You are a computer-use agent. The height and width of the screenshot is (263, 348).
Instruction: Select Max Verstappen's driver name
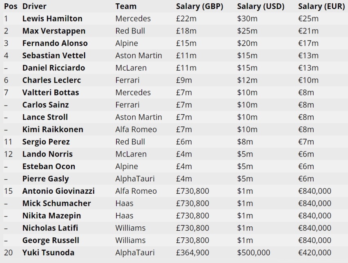pyautogui.click(x=54, y=31)
